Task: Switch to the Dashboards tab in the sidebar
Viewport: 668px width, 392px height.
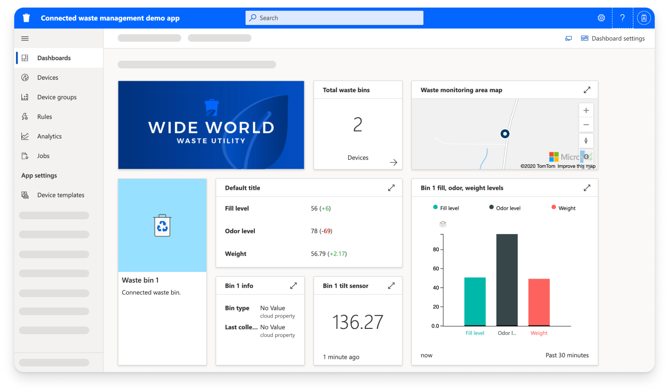Action: [54, 57]
